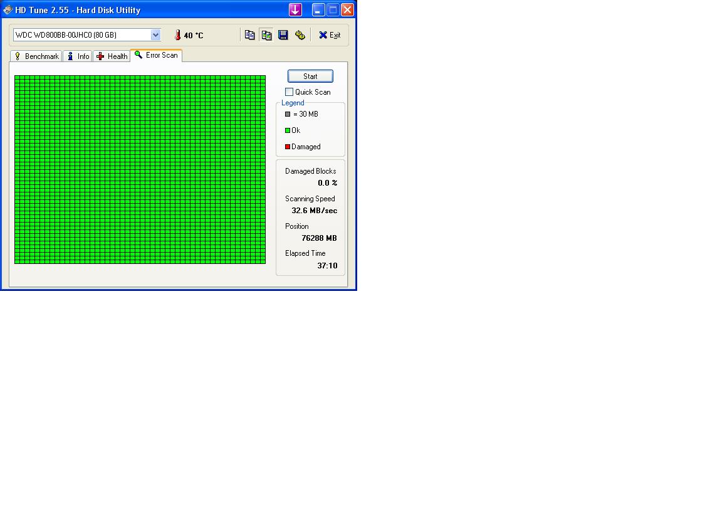The image size is (720, 521).
Task: Click the Start scan button
Action: pos(310,76)
